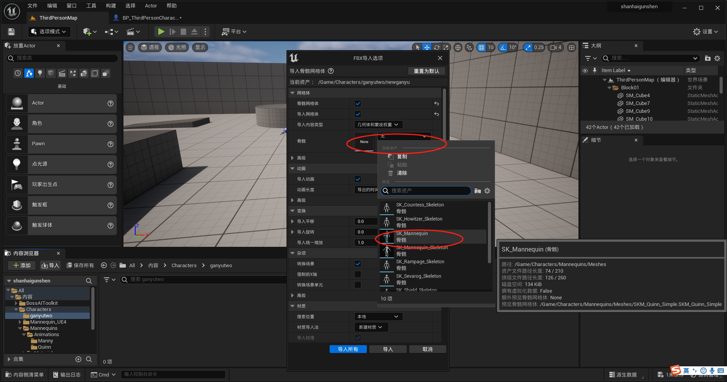Enable the 转换场景单元 checkbox

[358, 285]
